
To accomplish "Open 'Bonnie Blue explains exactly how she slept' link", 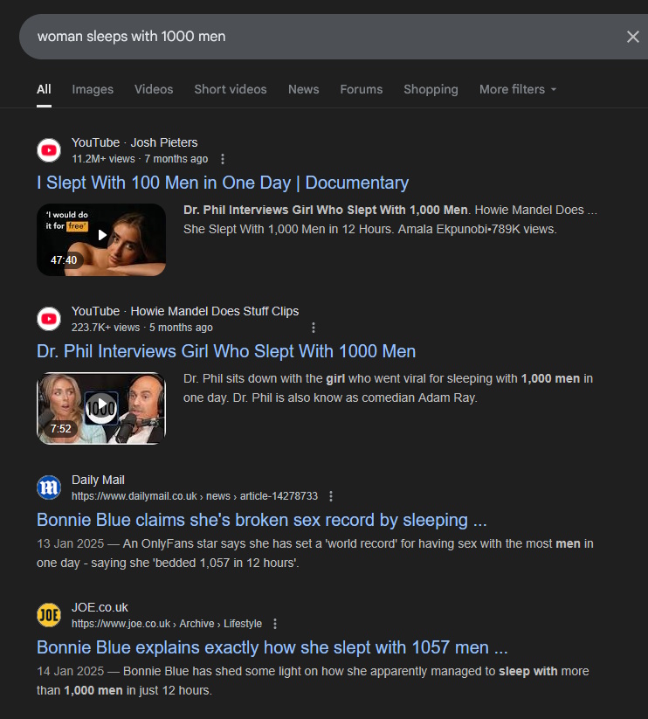I will coord(272,647).
